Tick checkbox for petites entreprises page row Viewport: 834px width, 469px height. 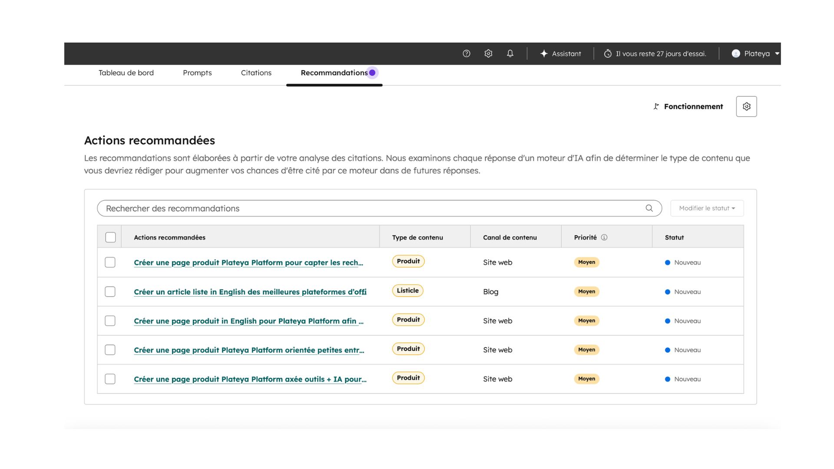click(110, 350)
